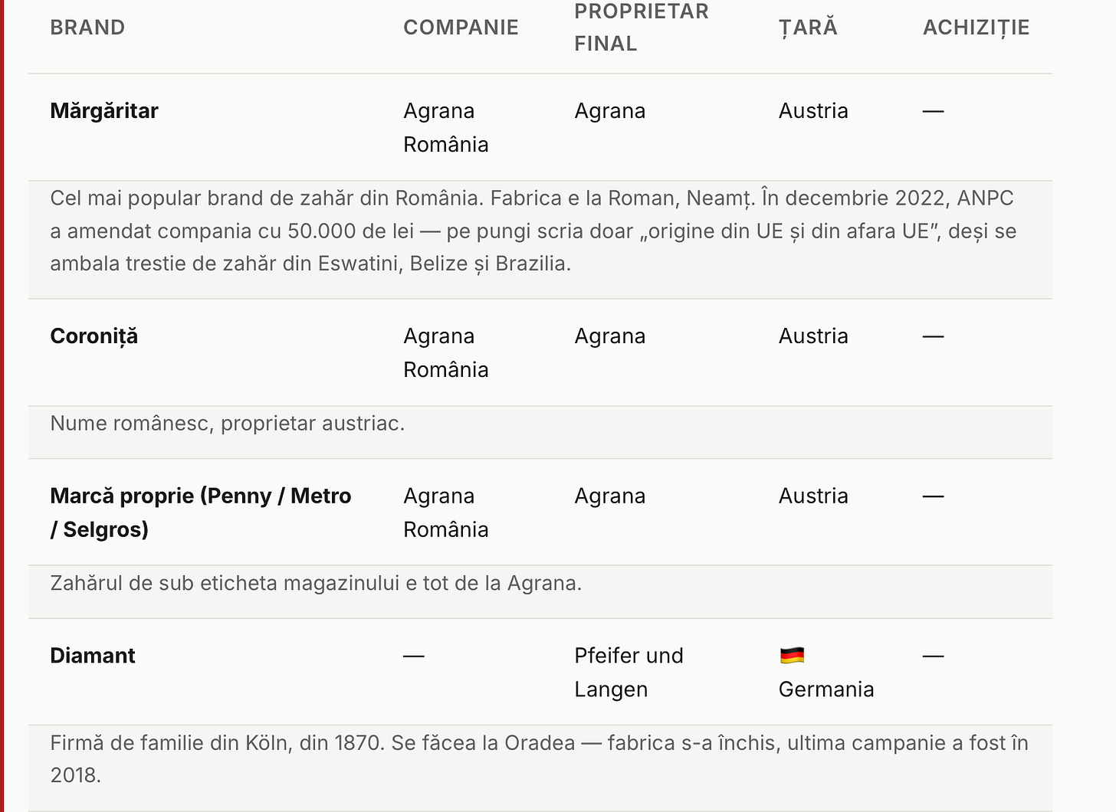Viewport: 1116px width, 812px height.
Task: Click the PROPRIETAR FINAL column header
Action: pyautogui.click(x=642, y=28)
